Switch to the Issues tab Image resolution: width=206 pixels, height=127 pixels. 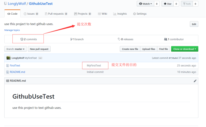[x=31, y=14]
